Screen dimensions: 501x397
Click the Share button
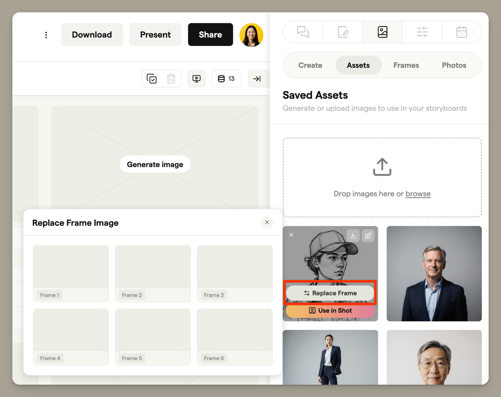pos(210,35)
